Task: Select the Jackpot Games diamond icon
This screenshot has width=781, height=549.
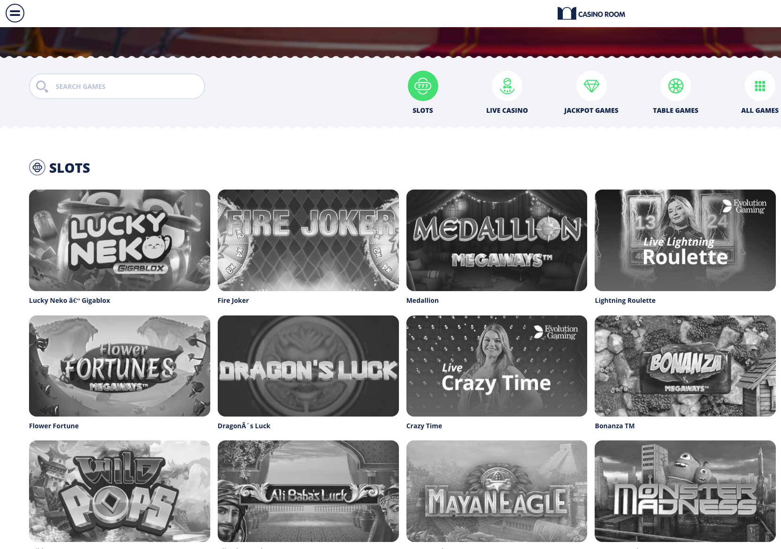Action: pos(591,86)
